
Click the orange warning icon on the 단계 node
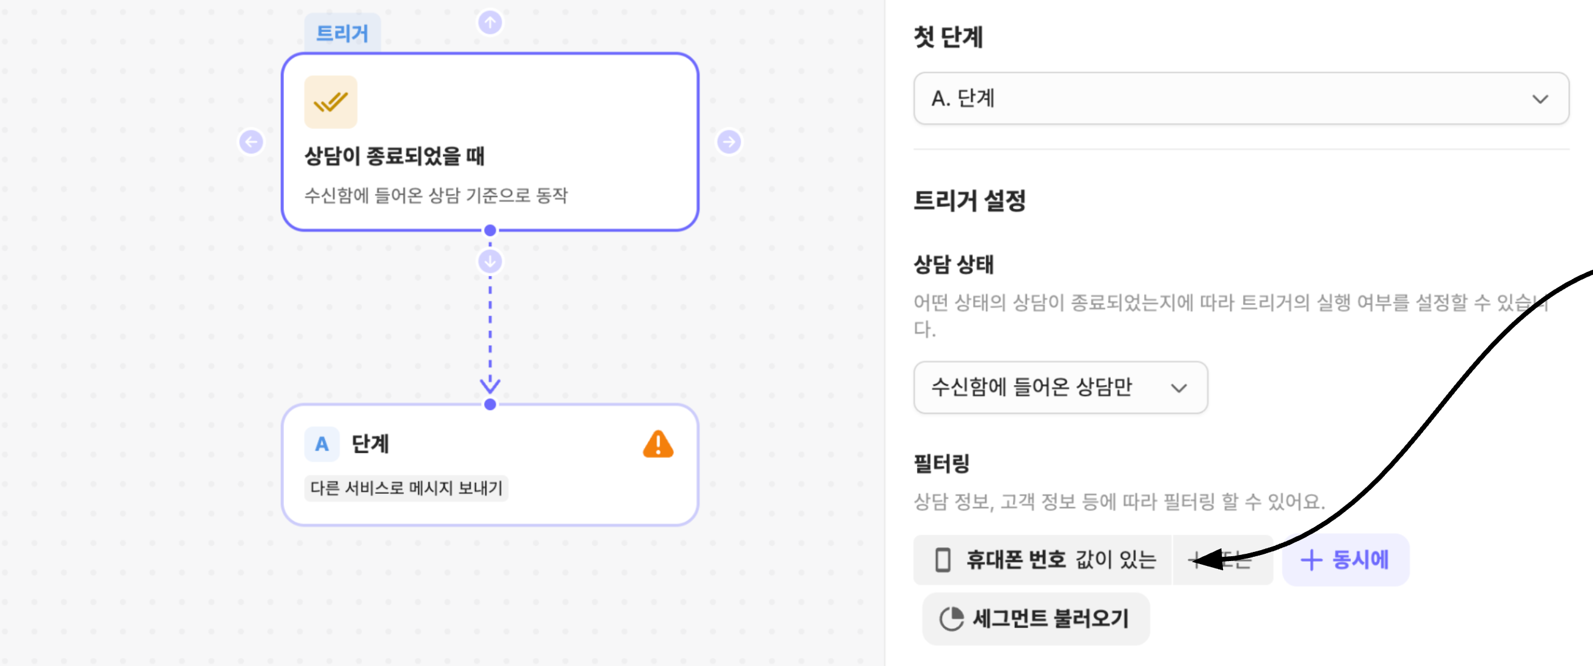(x=658, y=444)
